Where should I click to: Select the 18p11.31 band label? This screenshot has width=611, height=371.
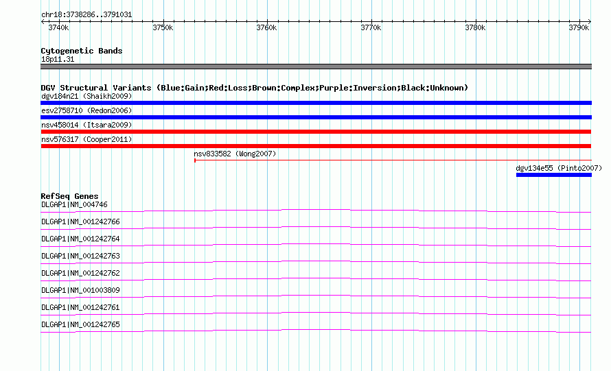58,59
